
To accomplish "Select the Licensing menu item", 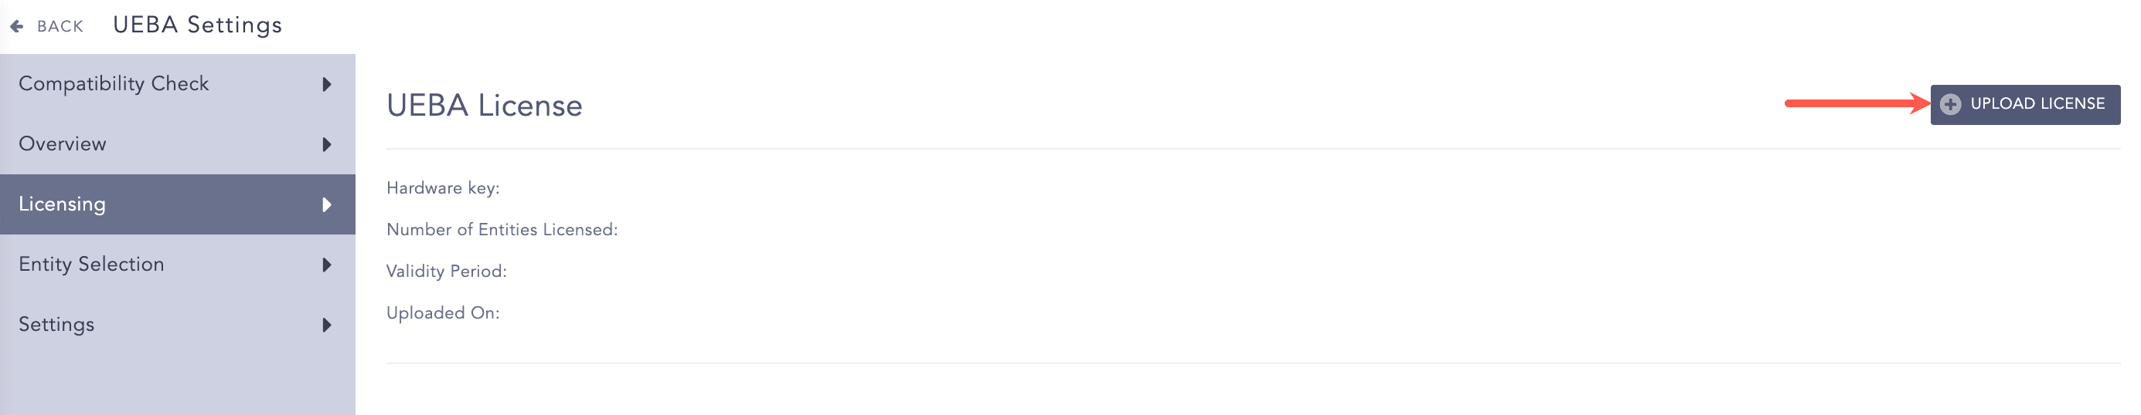I will [x=178, y=204].
